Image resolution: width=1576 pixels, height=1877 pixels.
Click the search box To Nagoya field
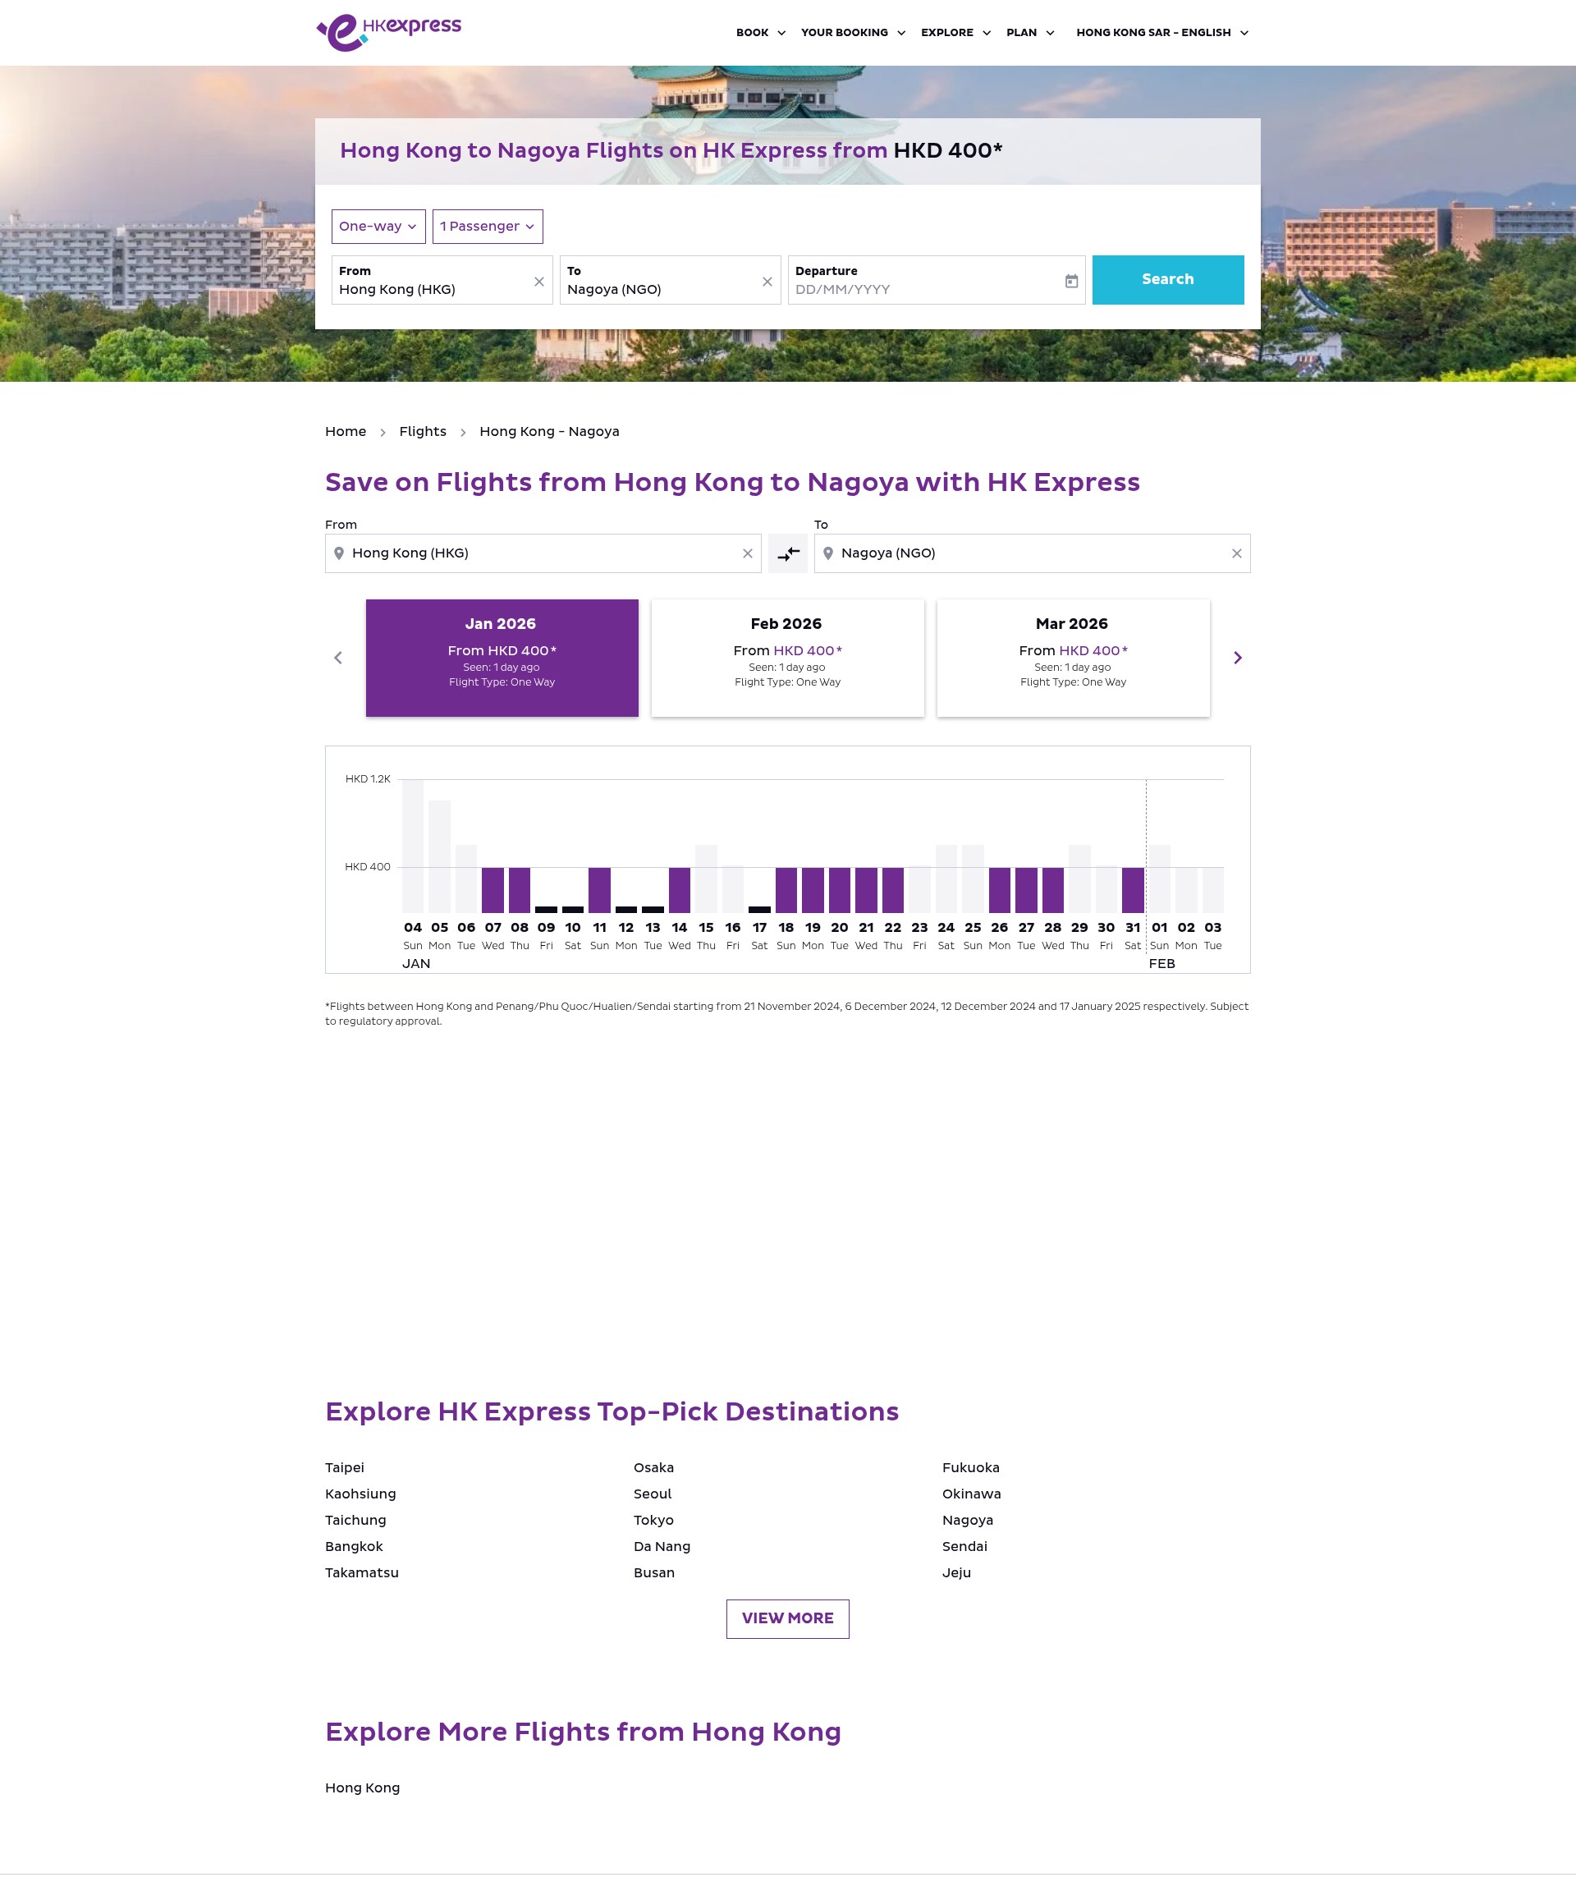[670, 280]
